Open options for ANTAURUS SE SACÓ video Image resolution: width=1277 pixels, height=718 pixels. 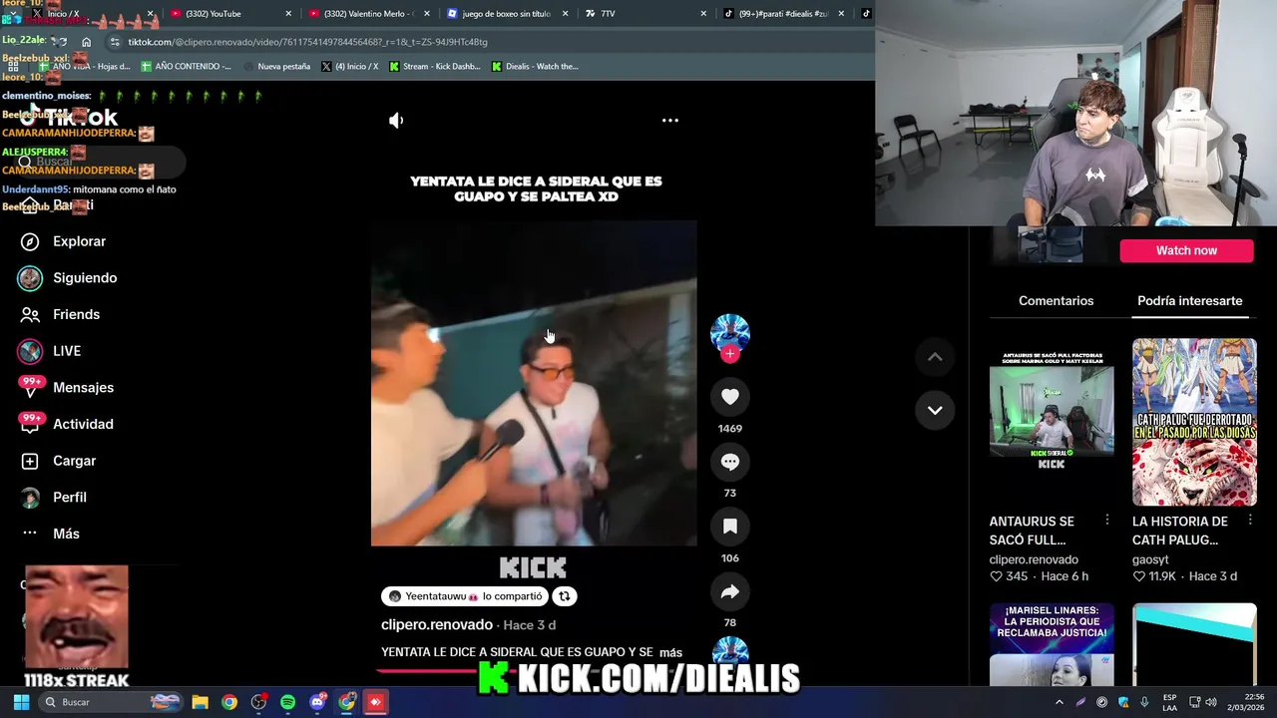[1106, 521]
